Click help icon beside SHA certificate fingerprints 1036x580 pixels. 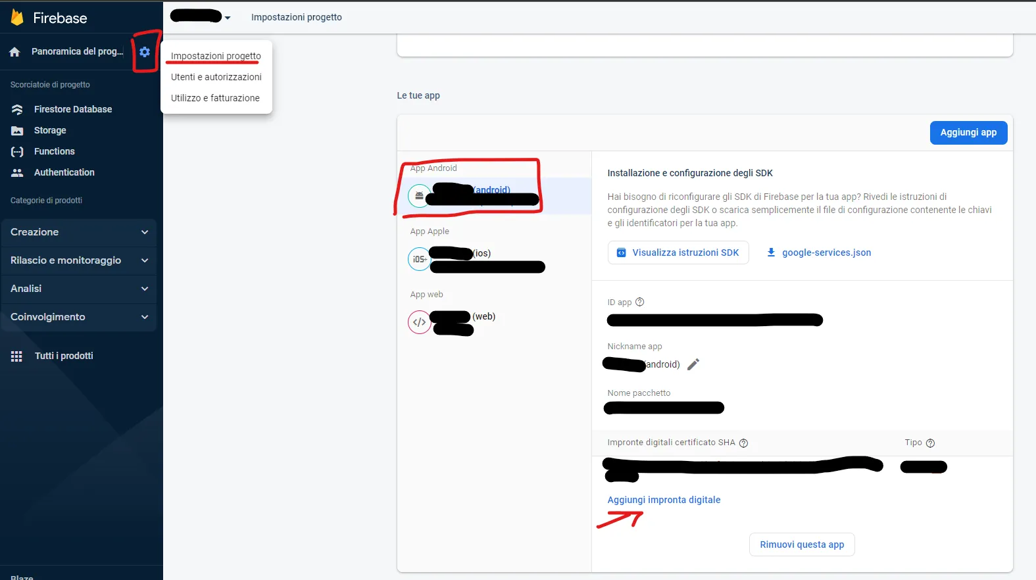tap(743, 443)
